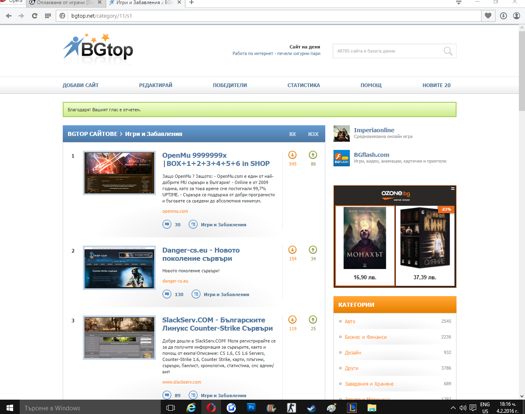Screen dimensions: 525x414
Task: Open a new browser tab with plus
Action: click(191, 2)
